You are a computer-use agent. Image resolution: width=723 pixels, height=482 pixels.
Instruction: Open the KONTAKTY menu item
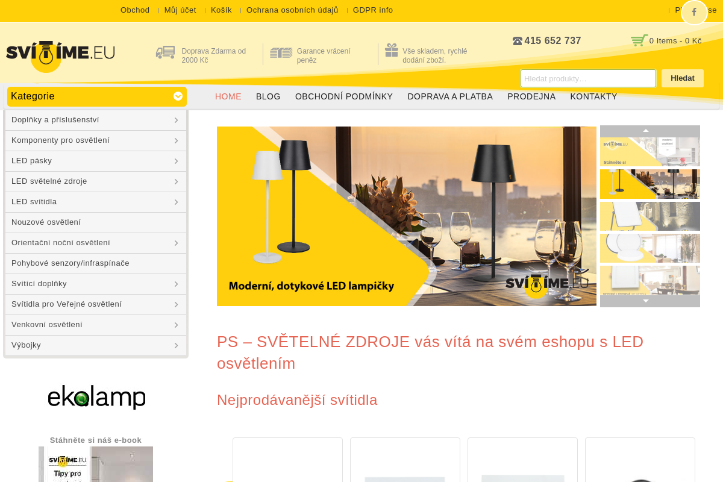point(593,96)
